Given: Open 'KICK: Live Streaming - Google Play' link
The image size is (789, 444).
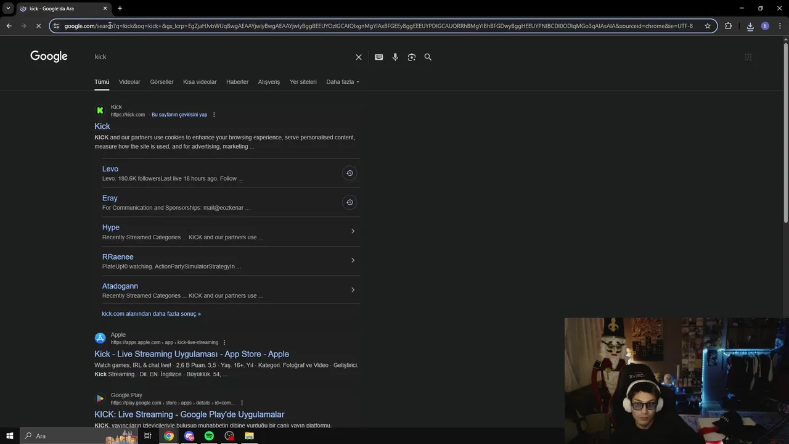Looking at the screenshot, I should pos(189,414).
